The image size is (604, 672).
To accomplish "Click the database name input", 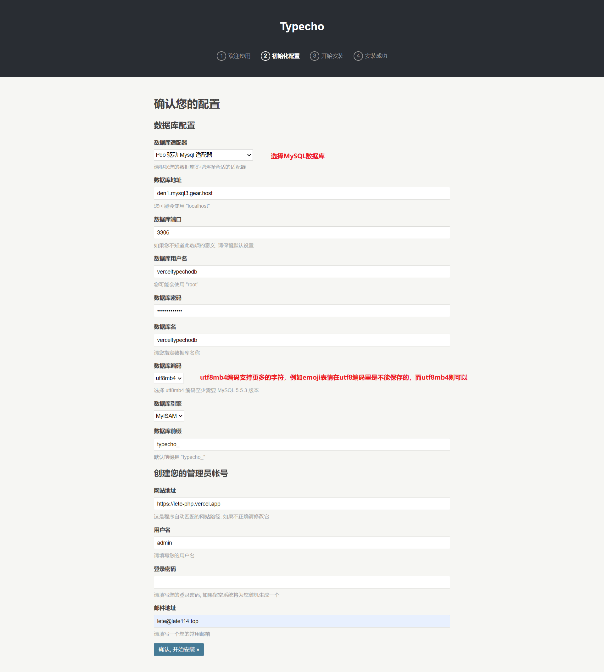I will (x=302, y=340).
